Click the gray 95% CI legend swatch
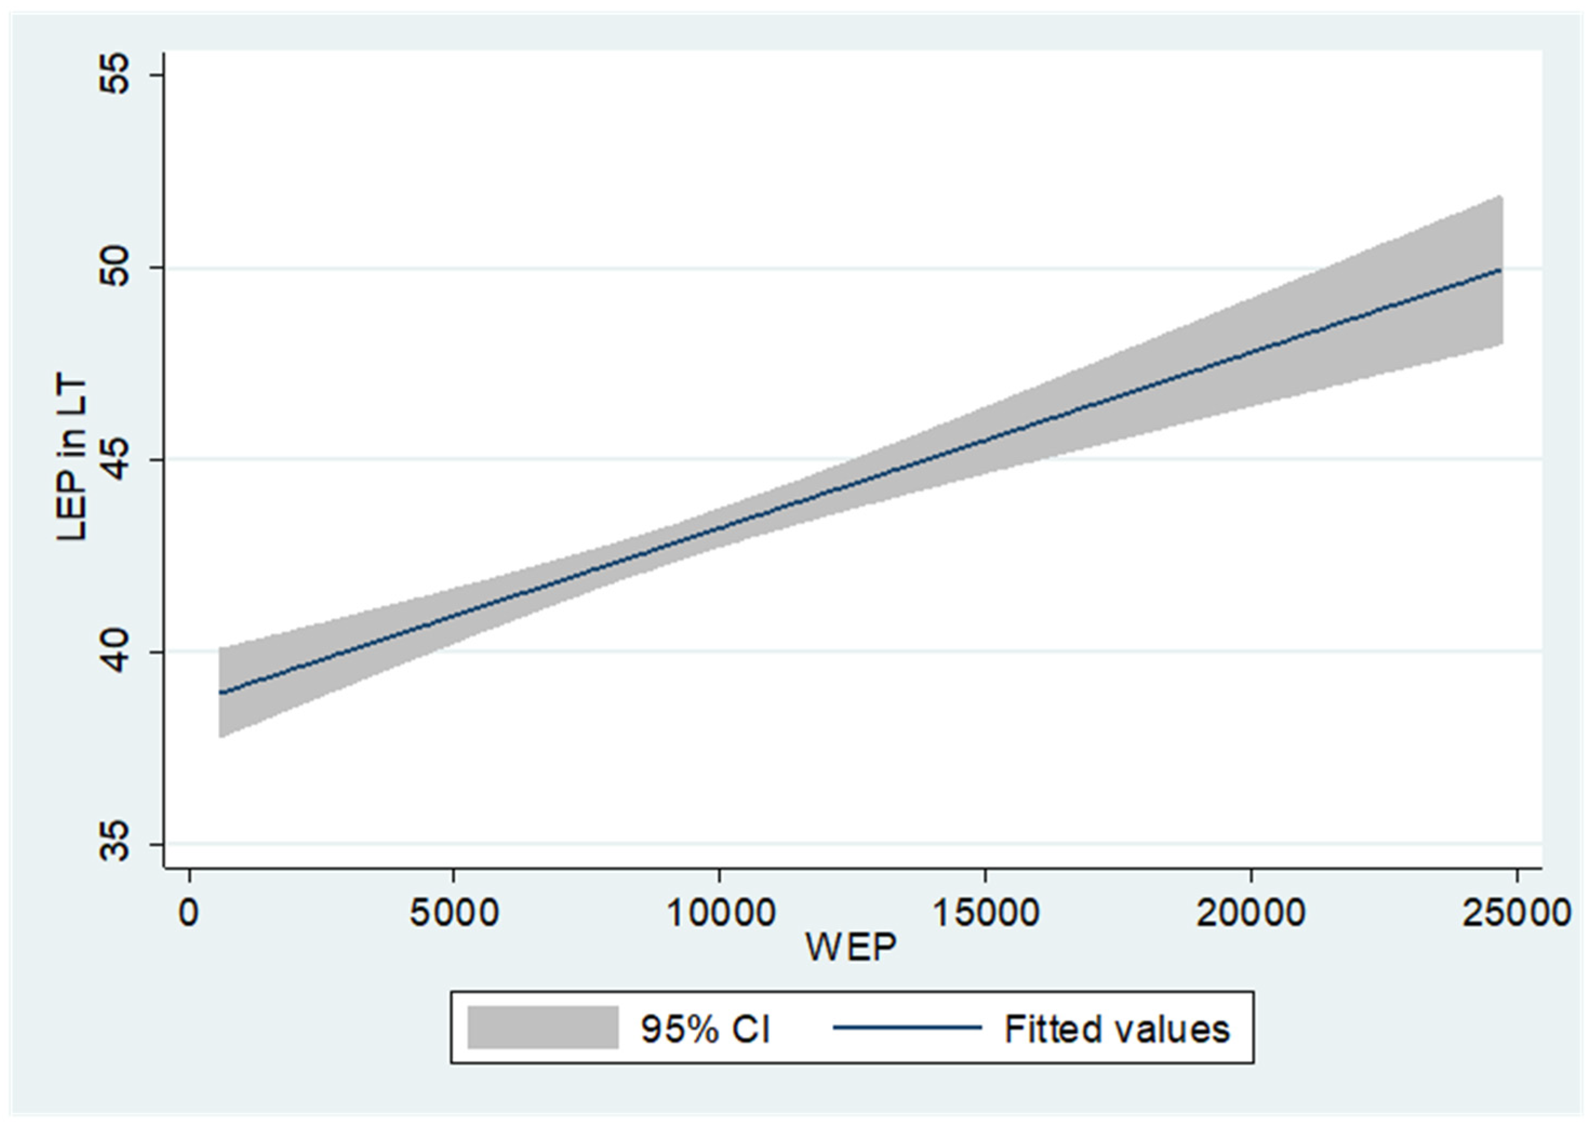 point(542,1027)
